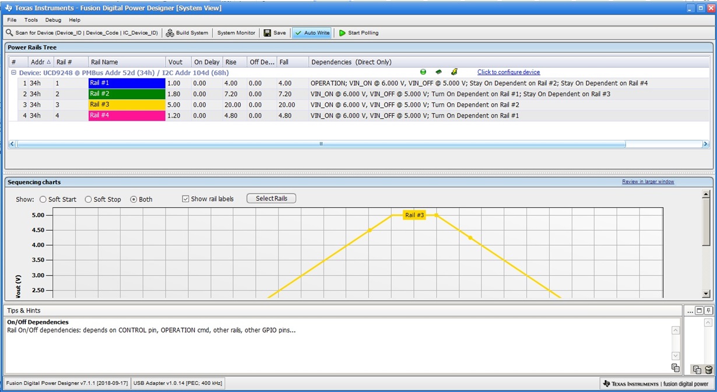The image size is (717, 392).
Task: Click the Rail #1 dependencies text starting with OPERATION
Action: point(479,83)
